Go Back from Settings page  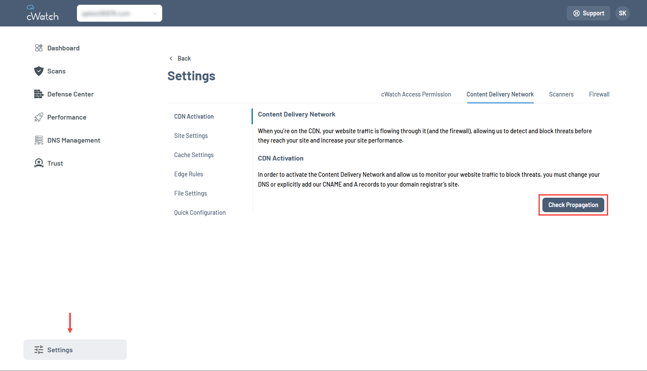coord(180,58)
